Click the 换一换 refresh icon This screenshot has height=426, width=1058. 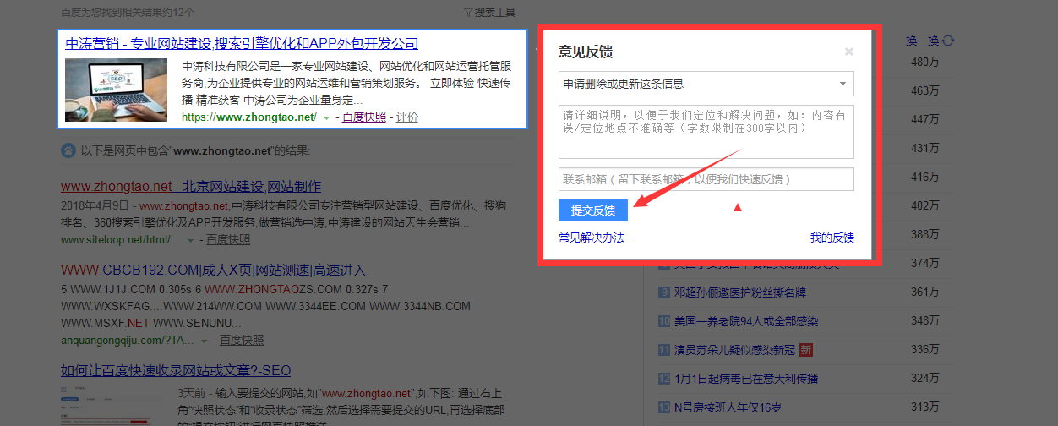click(x=948, y=41)
